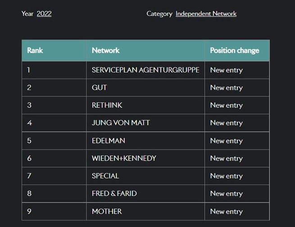Viewport: 295px width, 227px height.
Task: Open the FRED & FARID entry
Action: click(114, 193)
